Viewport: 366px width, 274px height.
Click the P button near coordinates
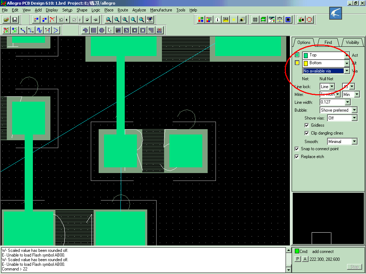pos(297,259)
